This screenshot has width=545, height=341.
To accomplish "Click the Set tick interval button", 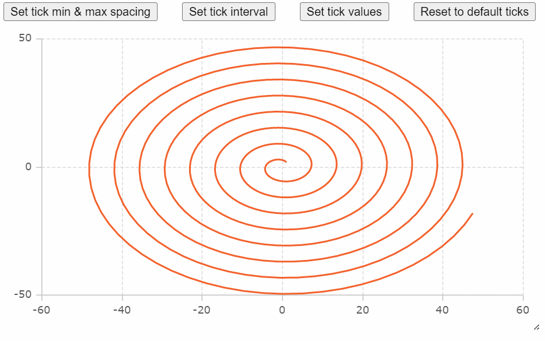I will pos(229,12).
